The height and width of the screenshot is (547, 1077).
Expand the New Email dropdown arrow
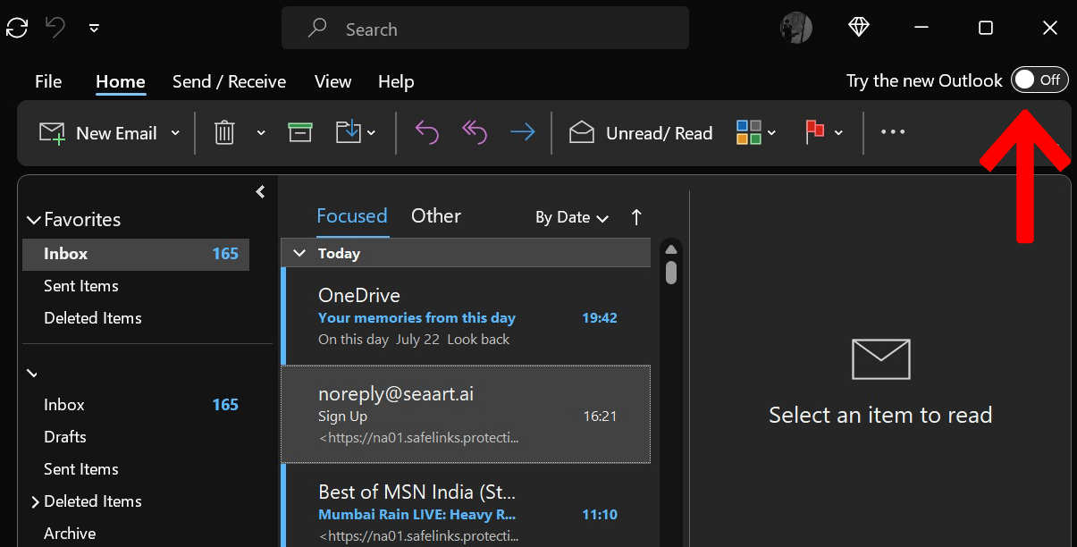[x=175, y=133]
